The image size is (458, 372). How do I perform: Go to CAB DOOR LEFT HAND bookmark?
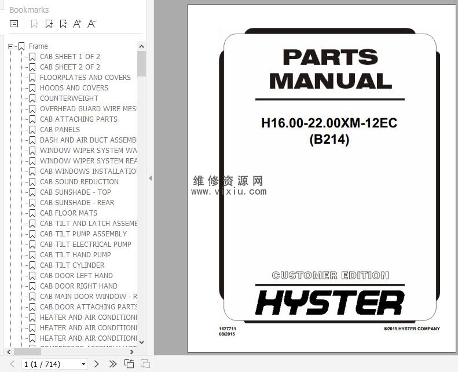pyautogui.click(x=76, y=276)
